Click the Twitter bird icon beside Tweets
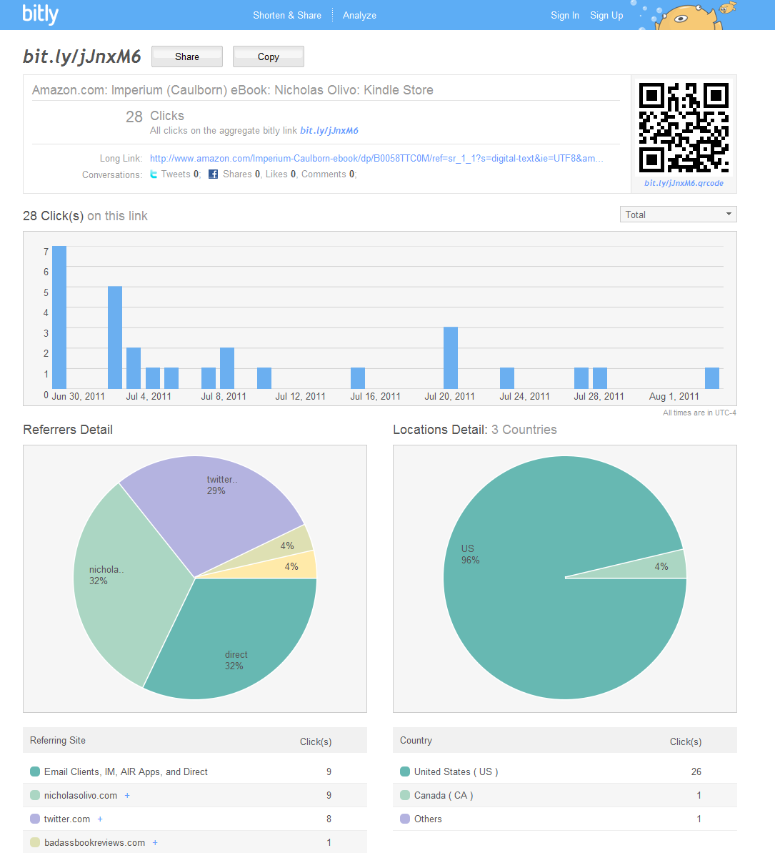Screen dimensions: 775x853 pyautogui.click(x=154, y=174)
